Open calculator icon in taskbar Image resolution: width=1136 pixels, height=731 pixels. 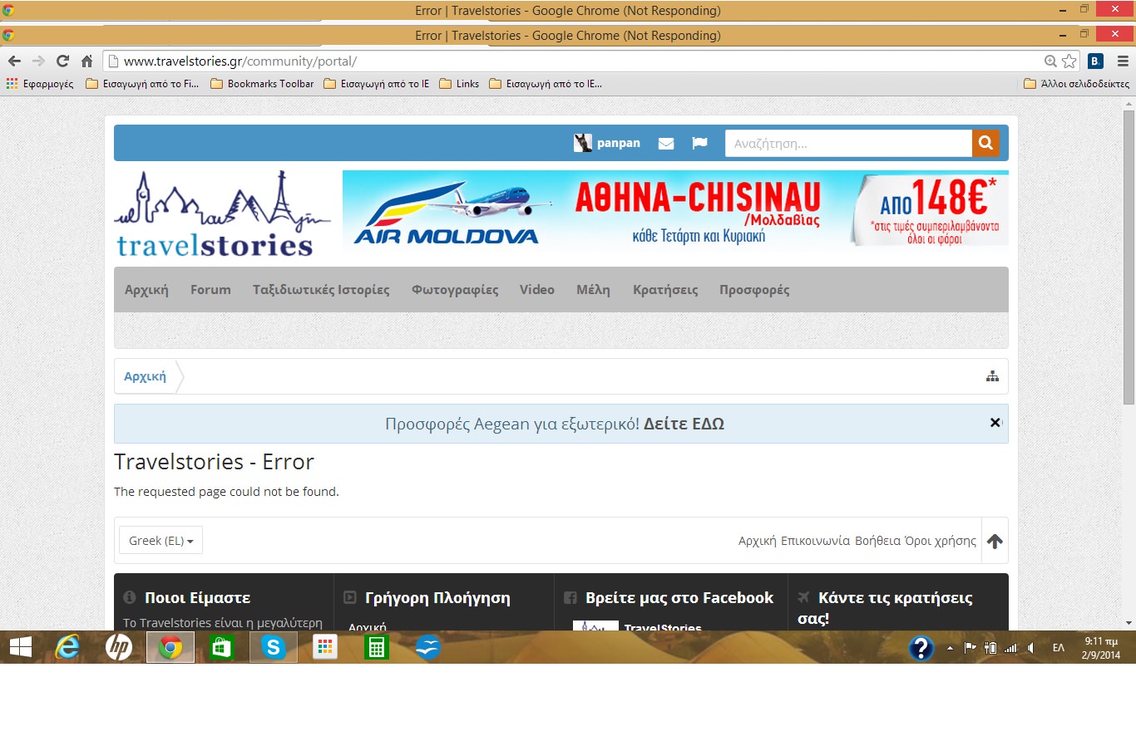coord(377,647)
